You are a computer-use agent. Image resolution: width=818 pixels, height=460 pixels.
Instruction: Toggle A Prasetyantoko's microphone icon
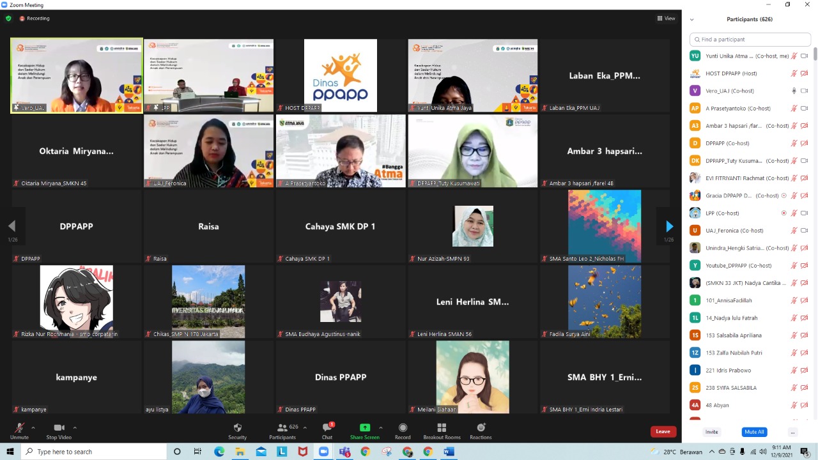click(x=794, y=109)
